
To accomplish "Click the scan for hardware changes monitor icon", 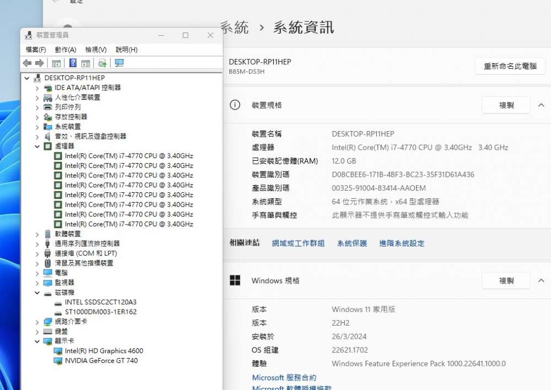I will [119, 63].
